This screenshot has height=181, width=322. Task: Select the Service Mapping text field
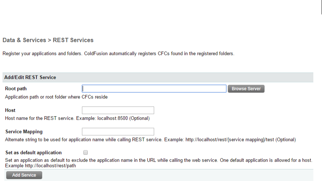pyautogui.click(x=118, y=132)
